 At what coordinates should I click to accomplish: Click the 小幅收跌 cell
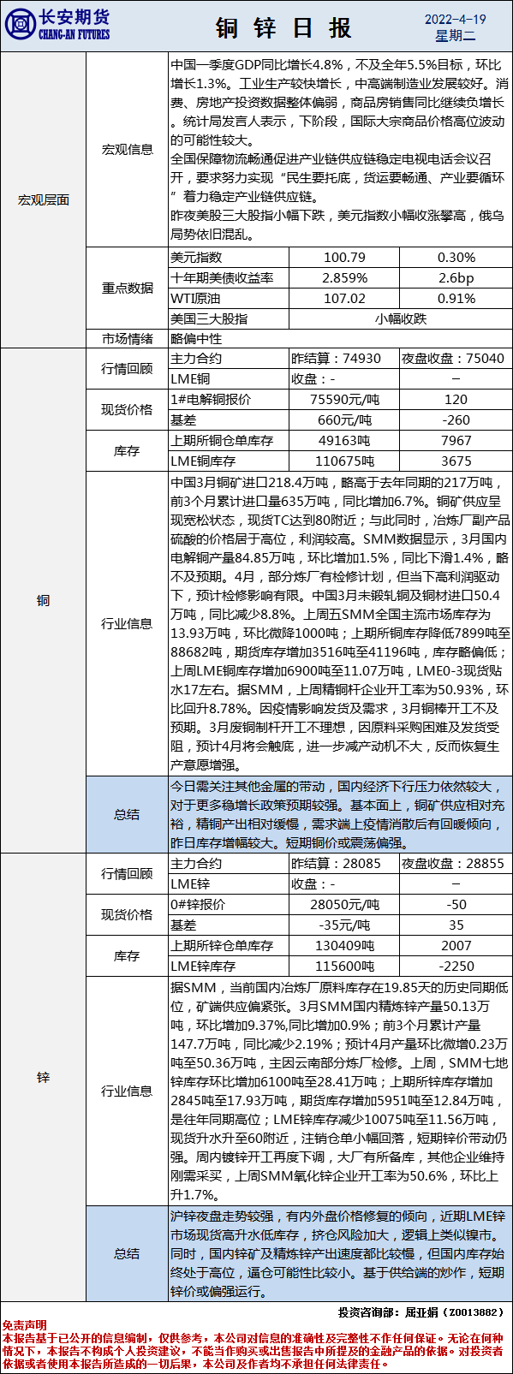click(400, 318)
